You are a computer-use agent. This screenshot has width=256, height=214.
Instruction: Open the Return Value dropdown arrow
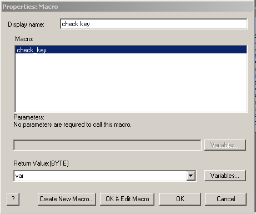[190, 176]
